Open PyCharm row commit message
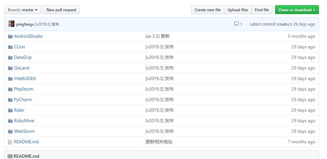This screenshot has height=159, width=327. point(159,100)
